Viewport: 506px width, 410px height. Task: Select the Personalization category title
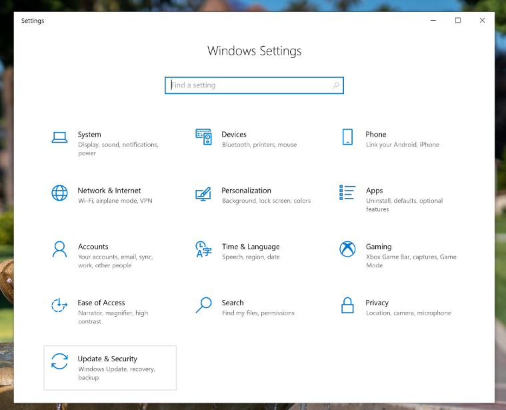click(247, 191)
